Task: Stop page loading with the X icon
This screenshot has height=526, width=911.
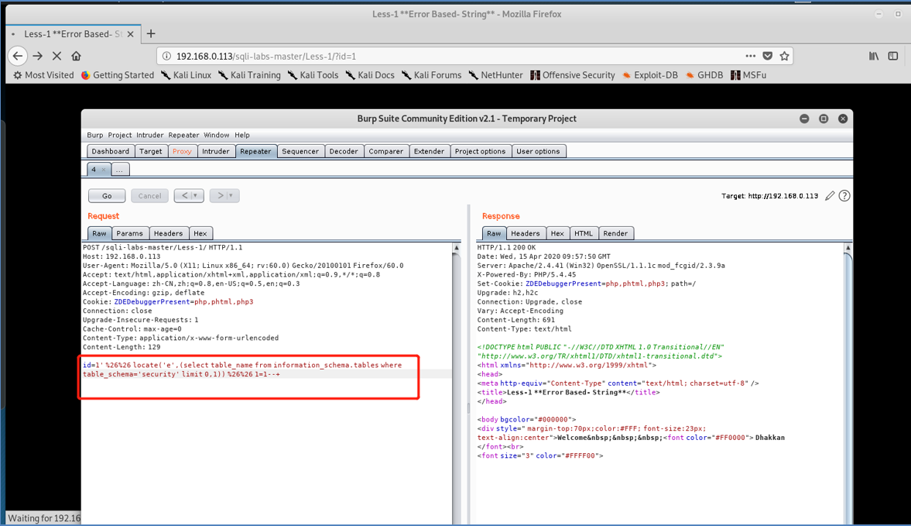Action: tap(57, 56)
